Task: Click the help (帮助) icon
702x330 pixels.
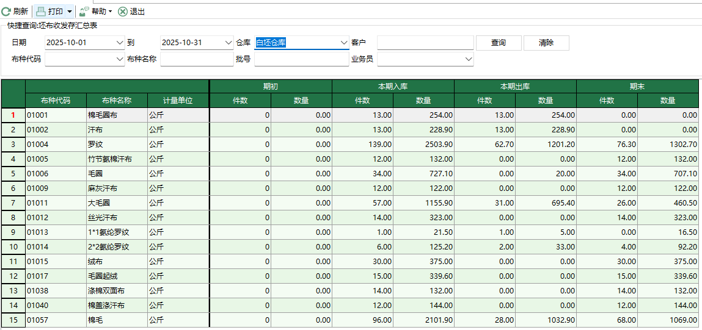Action: coord(84,12)
